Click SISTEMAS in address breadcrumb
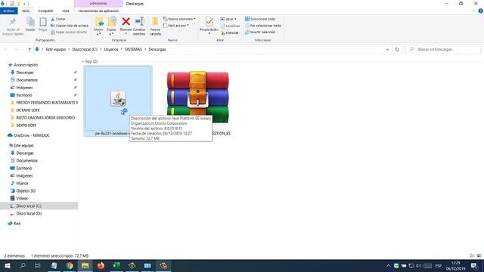The image size is (484, 272). click(133, 49)
